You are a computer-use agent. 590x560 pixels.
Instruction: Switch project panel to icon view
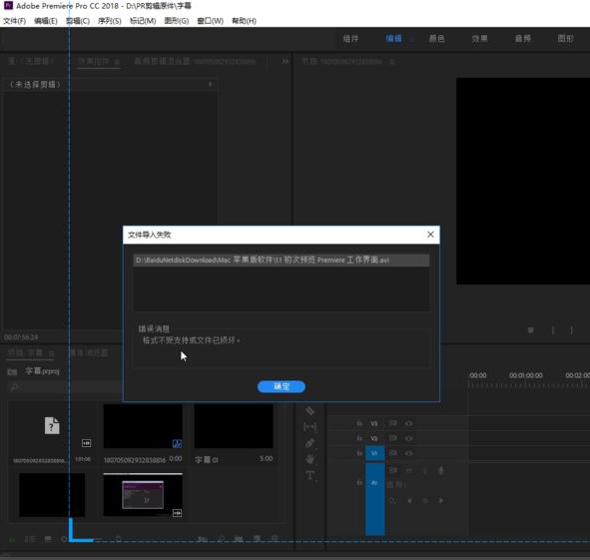(48, 540)
